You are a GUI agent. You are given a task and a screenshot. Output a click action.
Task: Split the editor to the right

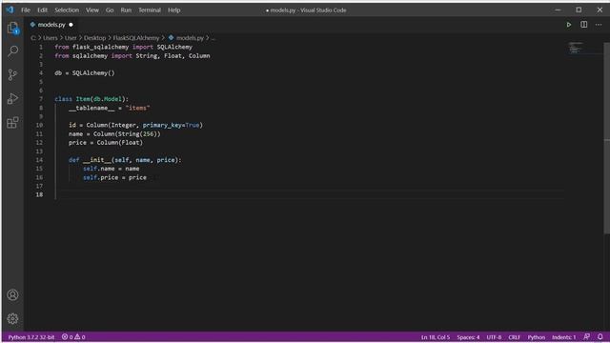coord(584,25)
